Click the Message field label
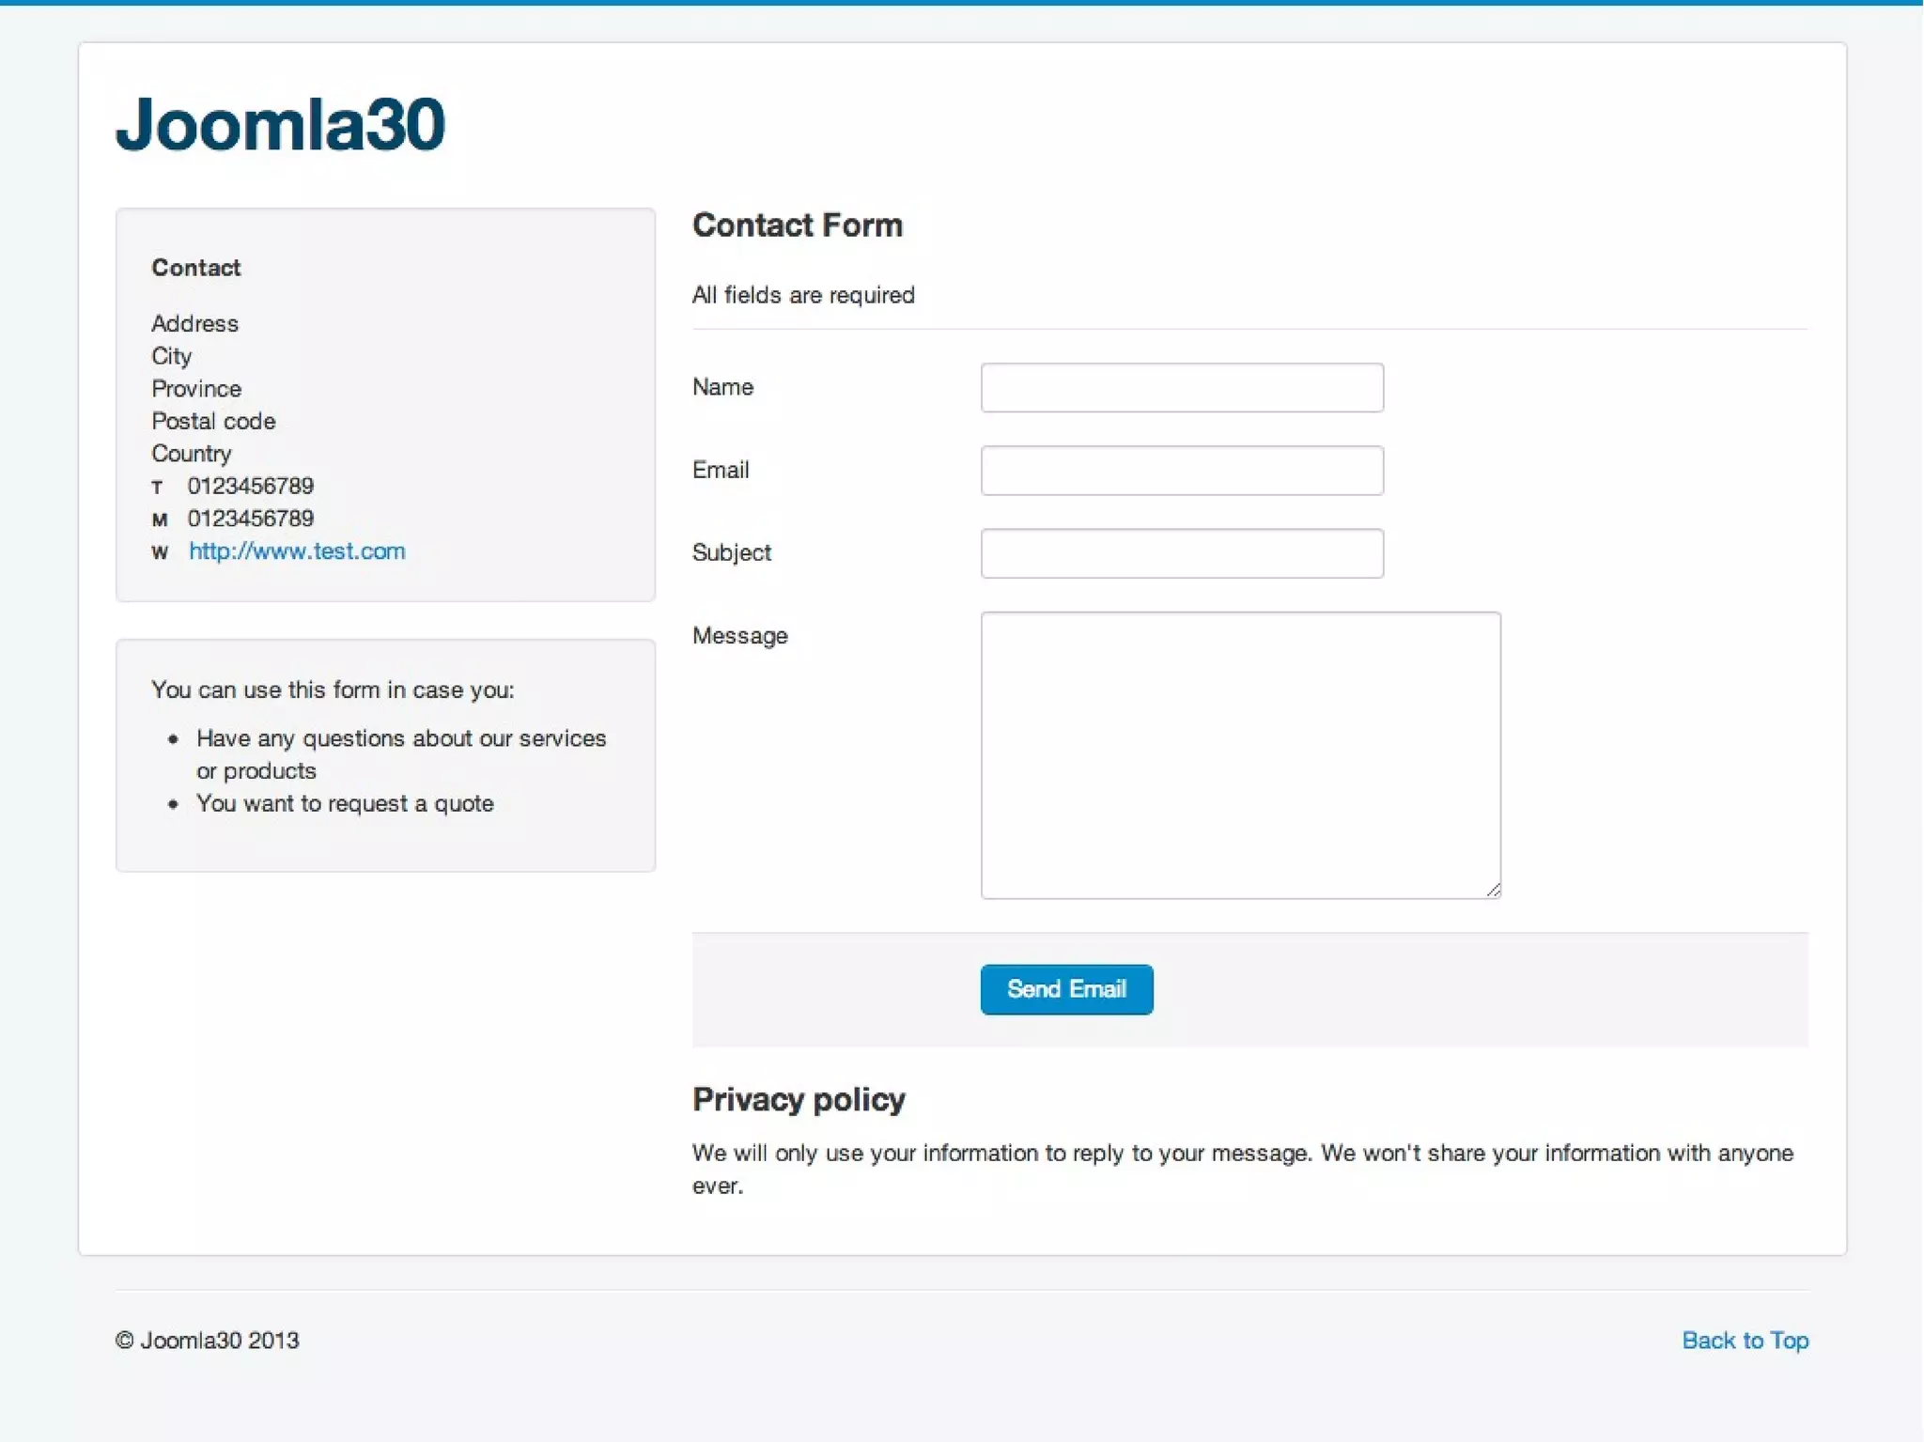This screenshot has height=1442, width=1924. [739, 636]
